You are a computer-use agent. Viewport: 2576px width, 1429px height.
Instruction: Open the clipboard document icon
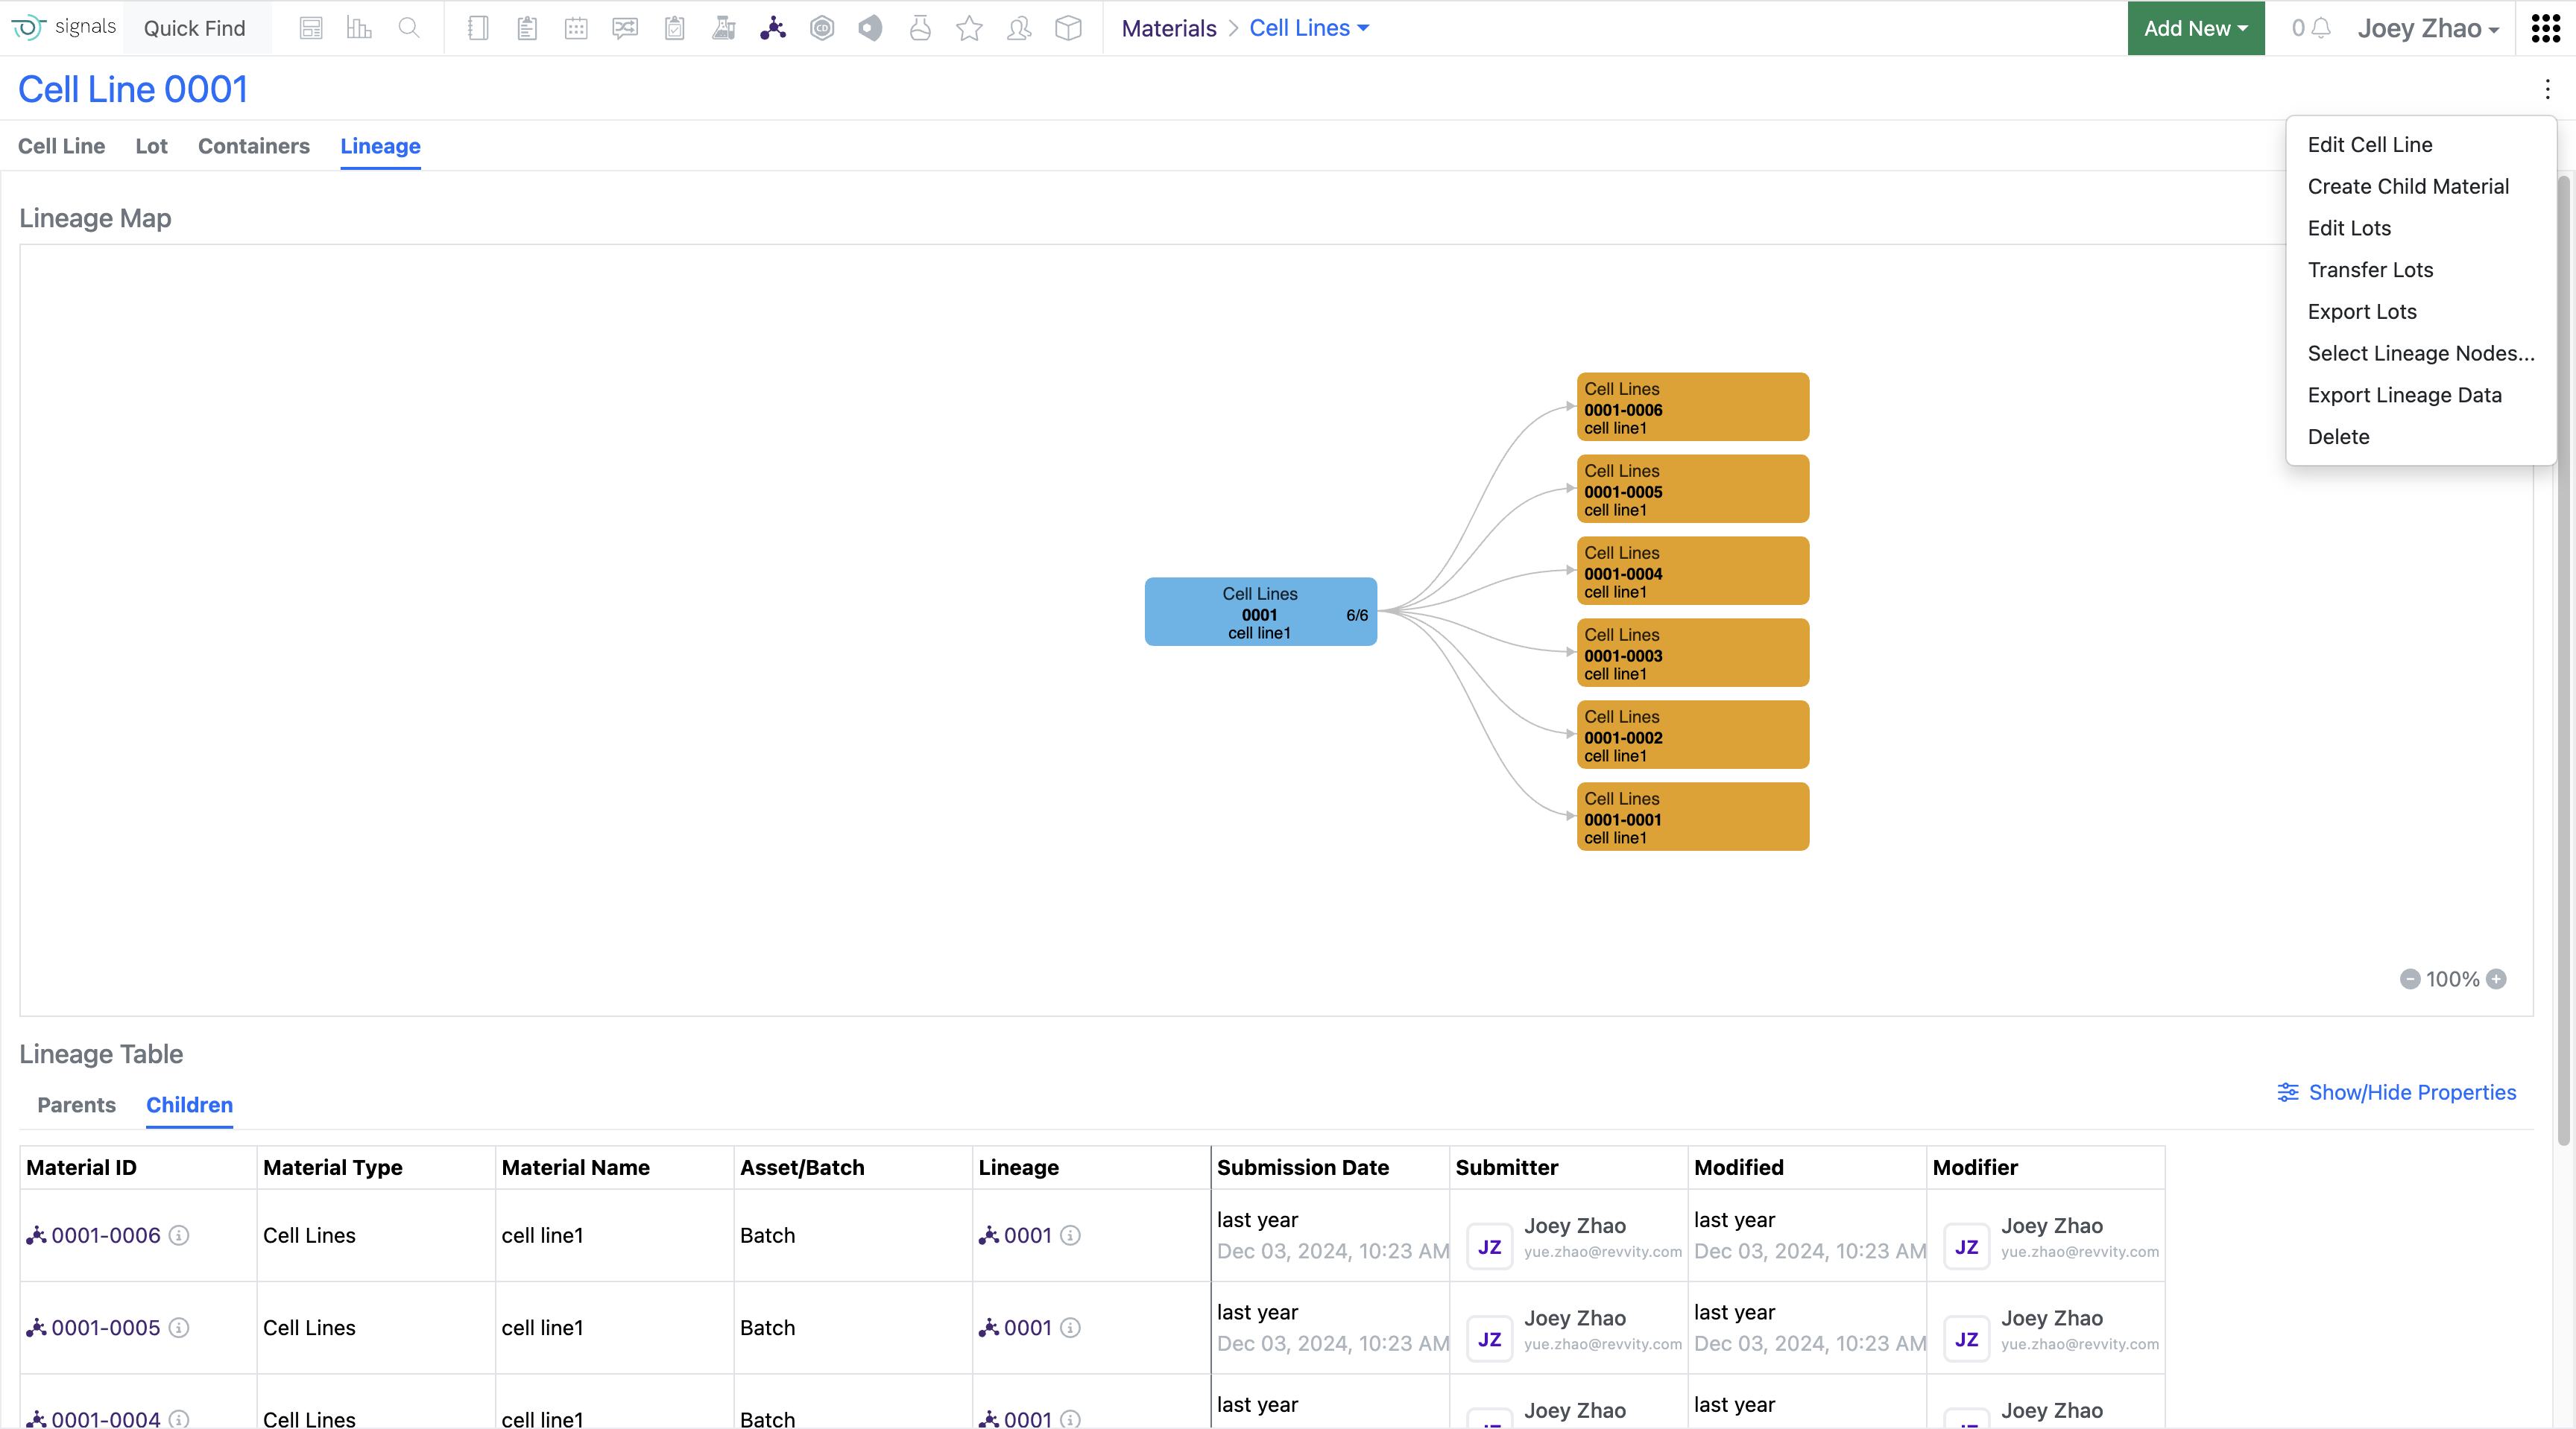tap(527, 28)
